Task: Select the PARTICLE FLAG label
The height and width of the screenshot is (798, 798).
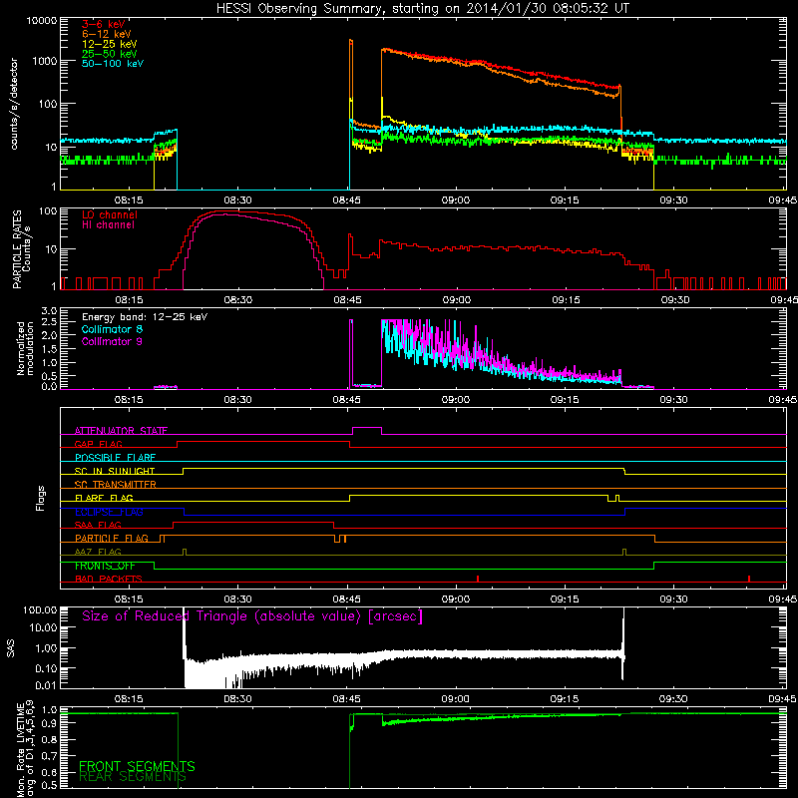Action: click(x=112, y=538)
